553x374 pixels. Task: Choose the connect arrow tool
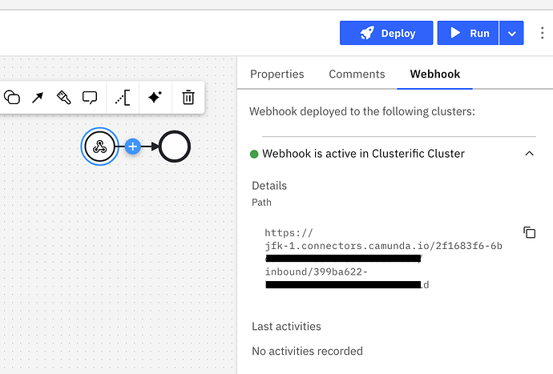(38, 97)
